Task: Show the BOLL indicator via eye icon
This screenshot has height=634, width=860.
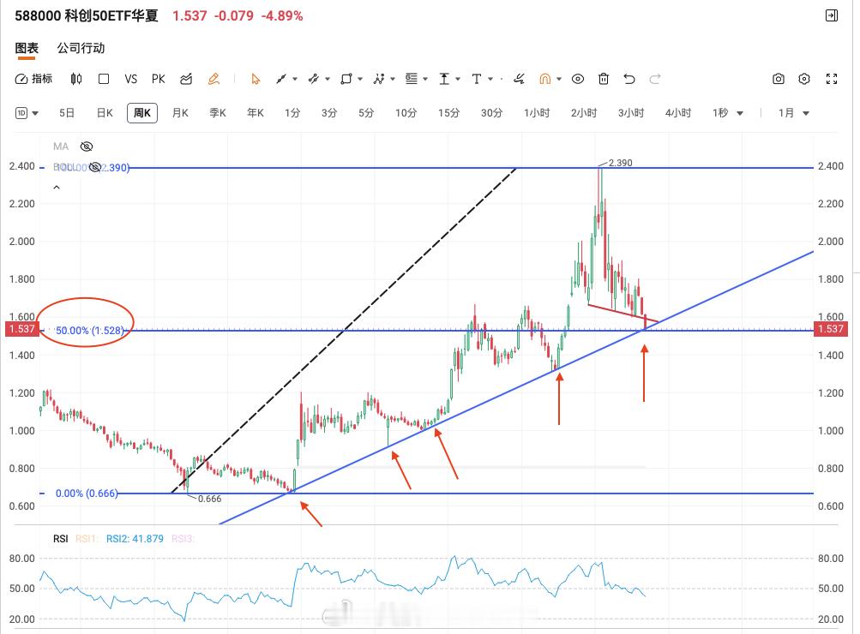Action: tap(95, 167)
